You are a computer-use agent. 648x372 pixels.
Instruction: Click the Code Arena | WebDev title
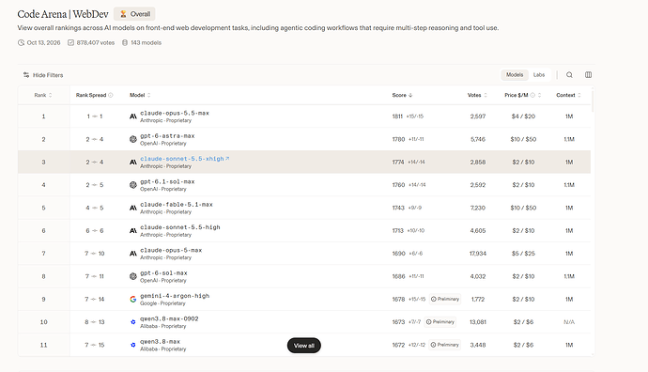[x=63, y=14]
